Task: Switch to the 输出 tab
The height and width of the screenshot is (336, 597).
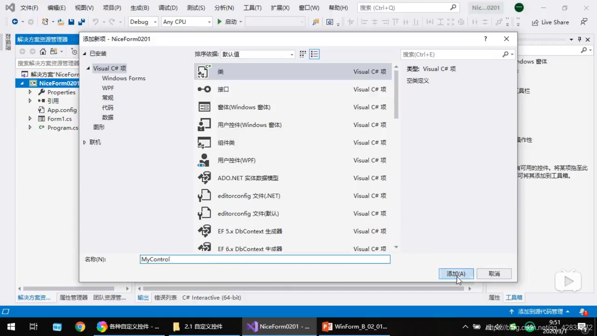Action: [143, 297]
